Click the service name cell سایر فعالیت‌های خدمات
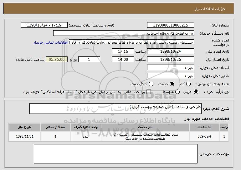Screen dimensions: 241x170 145,137
